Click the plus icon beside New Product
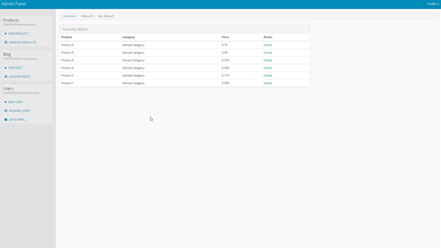 (5, 33)
